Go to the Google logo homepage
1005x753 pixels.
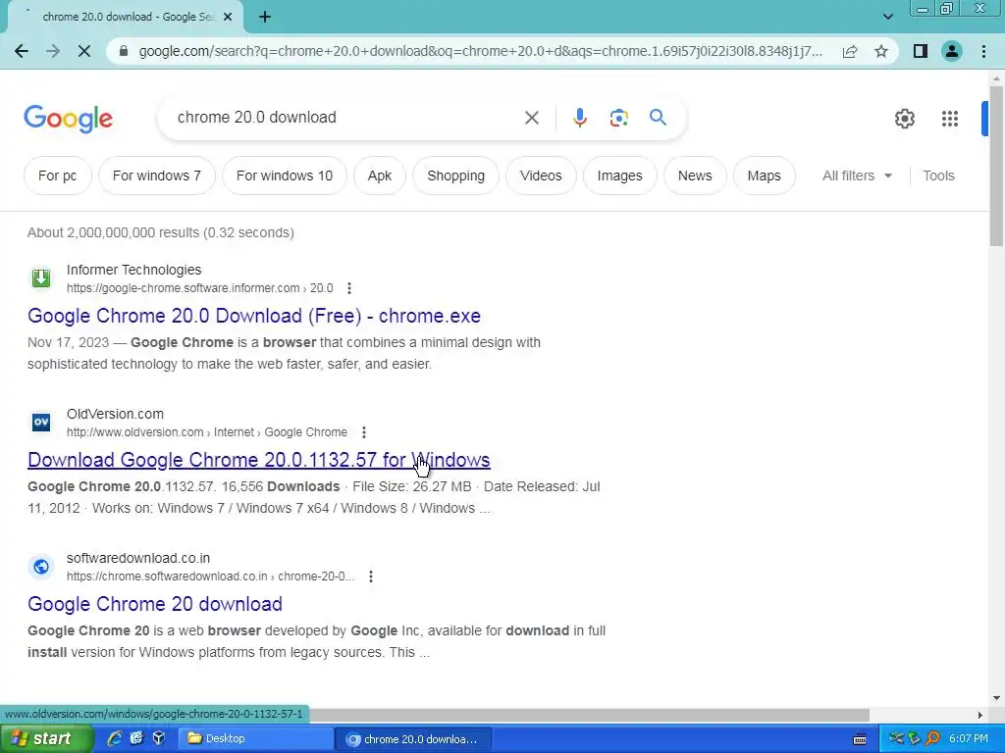(x=68, y=119)
